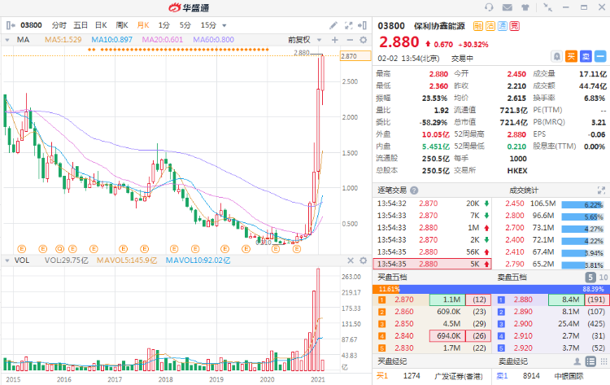The height and width of the screenshot is (385, 610).
Task: Click the 融 margin tag icon
Action: coord(478,26)
